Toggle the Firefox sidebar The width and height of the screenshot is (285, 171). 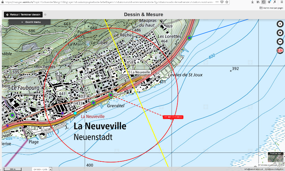point(264,2)
